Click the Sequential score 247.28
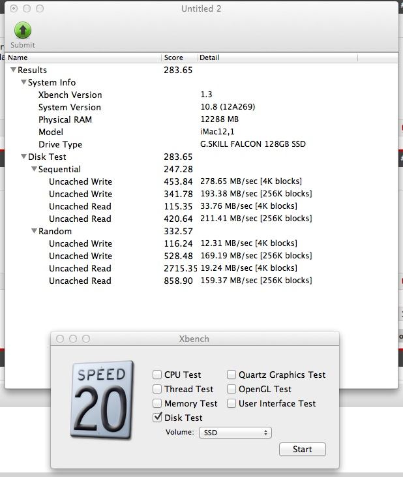Image resolution: width=403 pixels, height=477 pixels. click(x=178, y=169)
